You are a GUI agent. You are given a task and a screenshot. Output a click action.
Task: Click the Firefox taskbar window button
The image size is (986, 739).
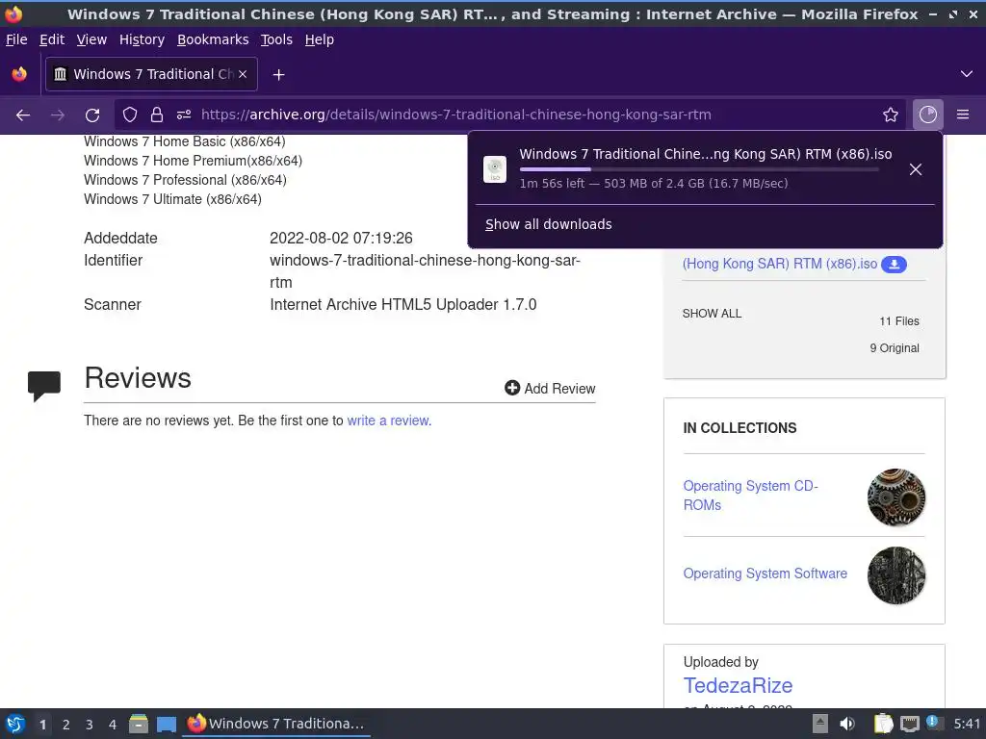pyautogui.click(x=276, y=724)
